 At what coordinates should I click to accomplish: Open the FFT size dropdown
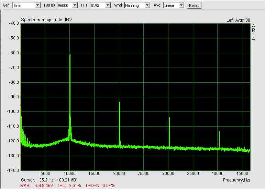[108, 5]
